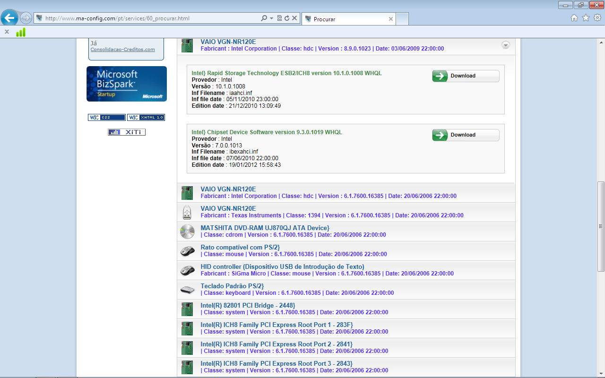Open the browser Home icon
The height and width of the screenshot is (378, 605).
click(x=574, y=18)
